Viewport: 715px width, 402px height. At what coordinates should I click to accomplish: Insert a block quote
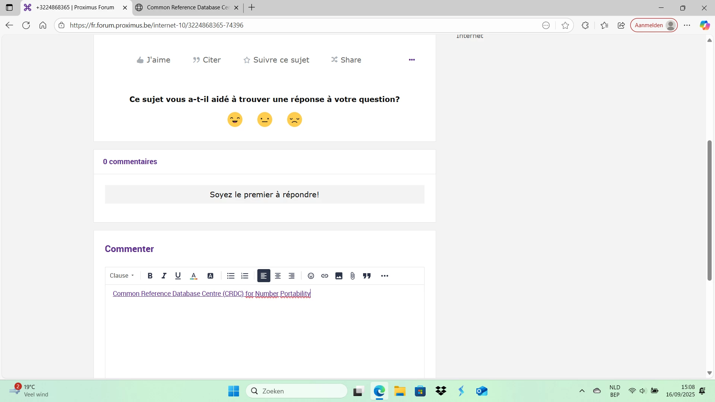click(367, 276)
